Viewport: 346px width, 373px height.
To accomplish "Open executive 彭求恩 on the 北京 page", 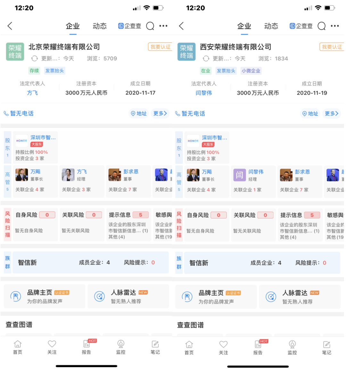I will [x=128, y=181].
